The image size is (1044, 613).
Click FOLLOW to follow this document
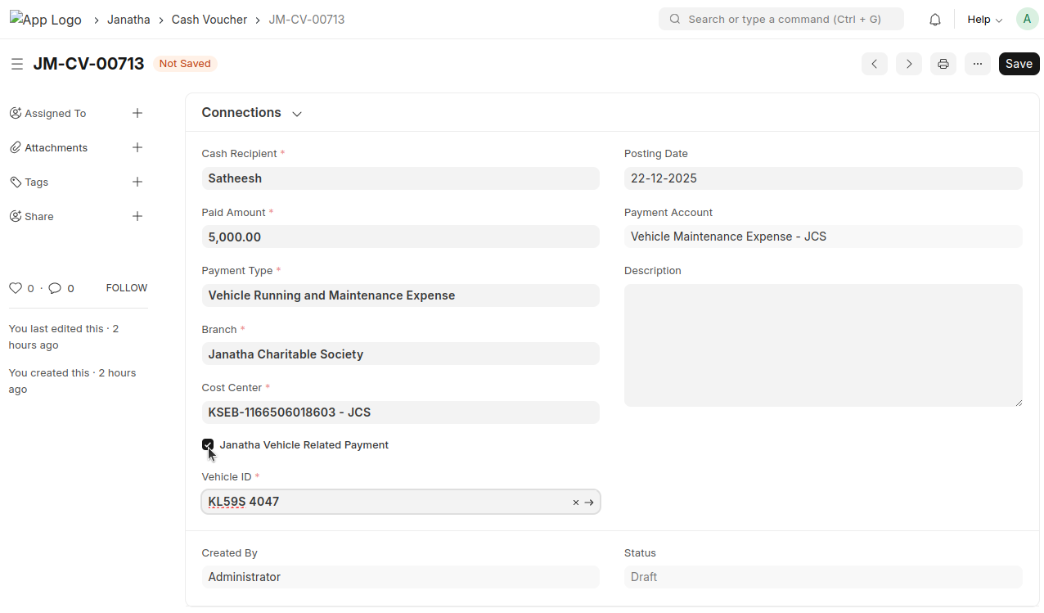coord(126,288)
